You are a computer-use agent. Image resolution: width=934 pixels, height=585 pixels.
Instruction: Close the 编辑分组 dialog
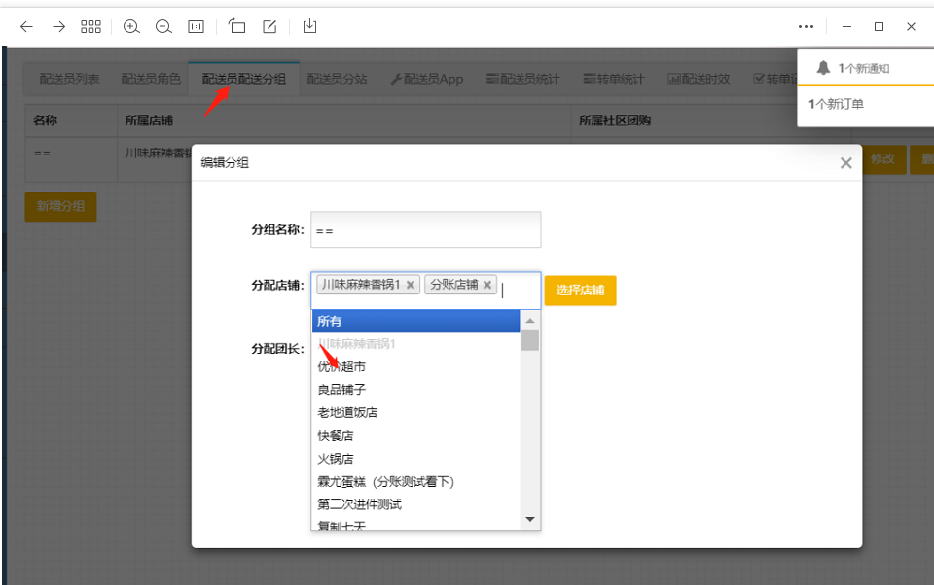(x=845, y=163)
